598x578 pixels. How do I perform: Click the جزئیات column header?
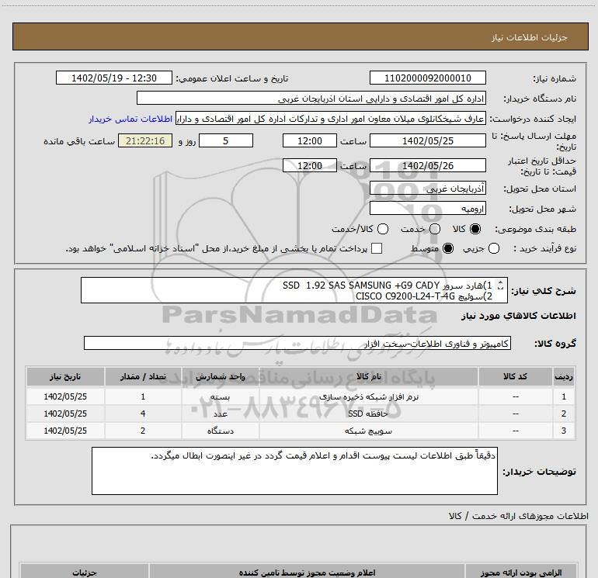(x=85, y=573)
